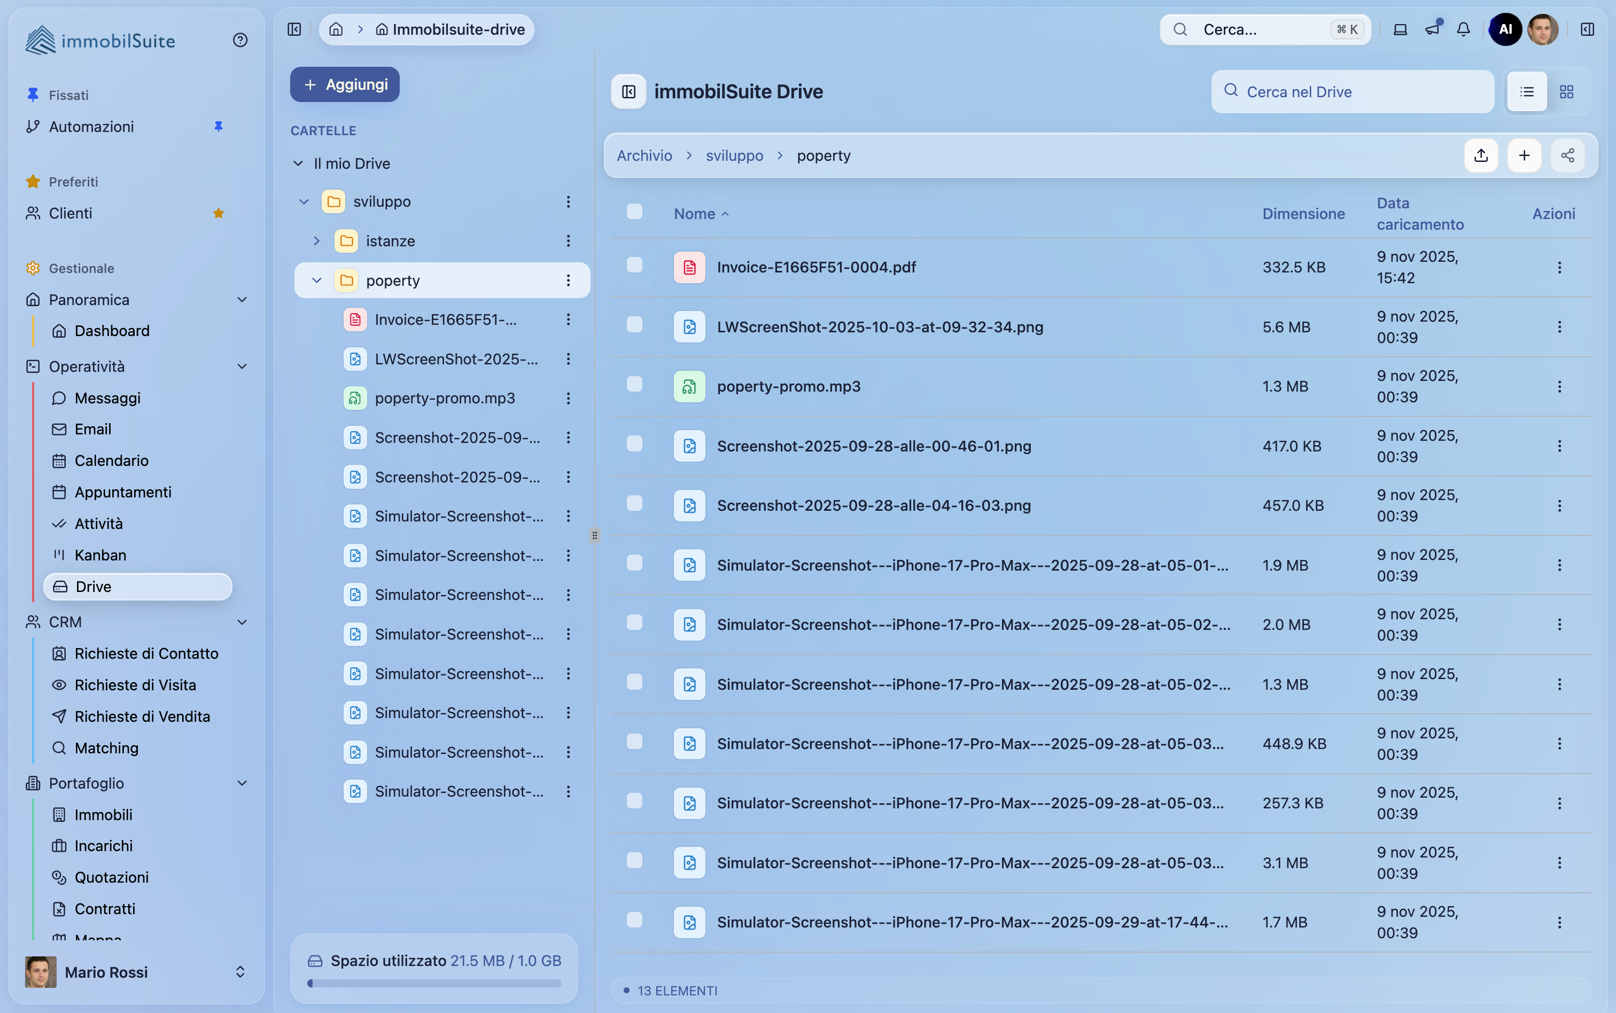Open the announcements megaphone icon

(x=1432, y=29)
